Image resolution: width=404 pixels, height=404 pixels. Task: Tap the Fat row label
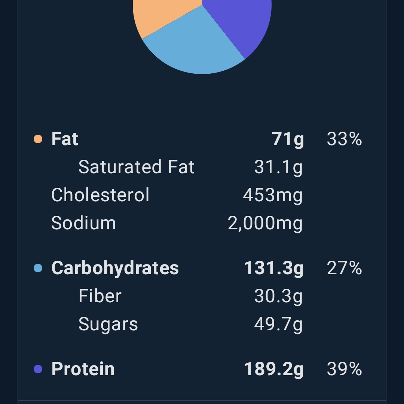(65, 139)
